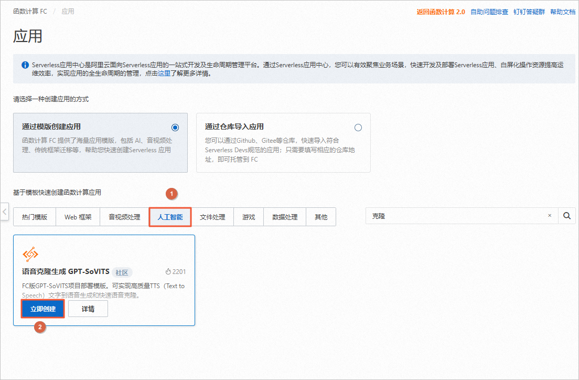Image resolution: width=579 pixels, height=380 pixels.
Task: Switch to the 游戏 tab
Action: pos(249,217)
